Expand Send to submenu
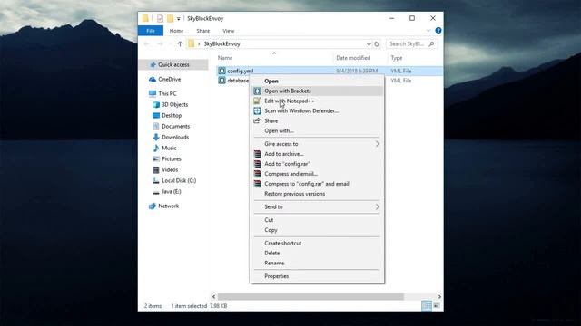This screenshot has width=581, height=326. point(317,207)
